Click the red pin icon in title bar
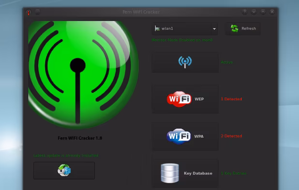This screenshot has height=190, width=299. (29, 13)
